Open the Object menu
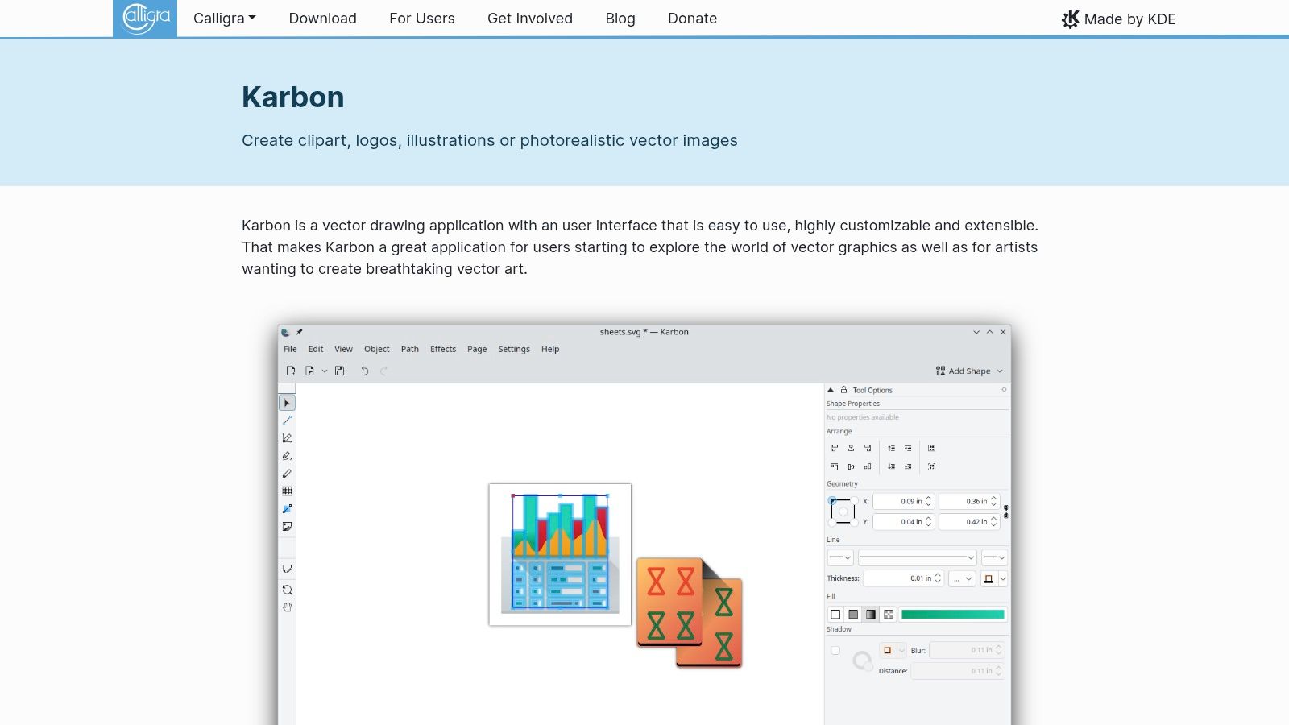 pyautogui.click(x=376, y=350)
